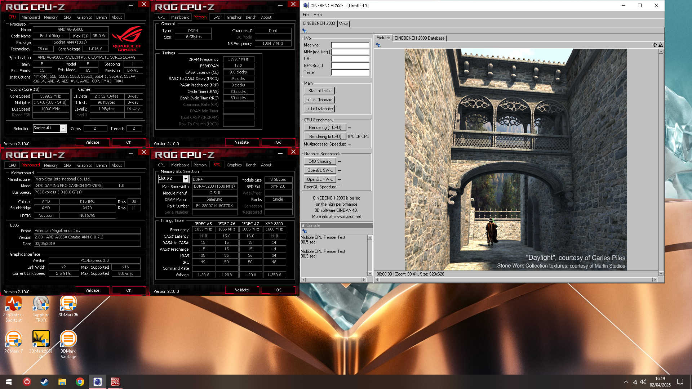The width and height of the screenshot is (692, 389).
Task: Open ZenStates Shortcut desktop icon
Action: (13, 309)
